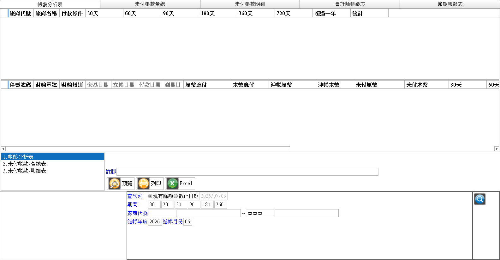Click the 預覽 preview magnifier icon
Image resolution: width=500 pixels, height=260 pixels.
pos(114,183)
